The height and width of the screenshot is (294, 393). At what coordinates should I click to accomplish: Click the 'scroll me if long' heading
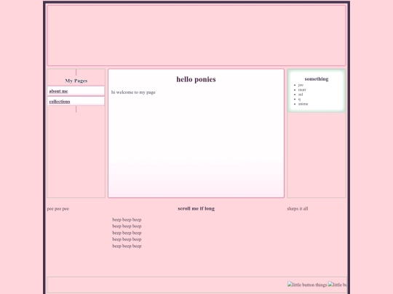pos(196,208)
